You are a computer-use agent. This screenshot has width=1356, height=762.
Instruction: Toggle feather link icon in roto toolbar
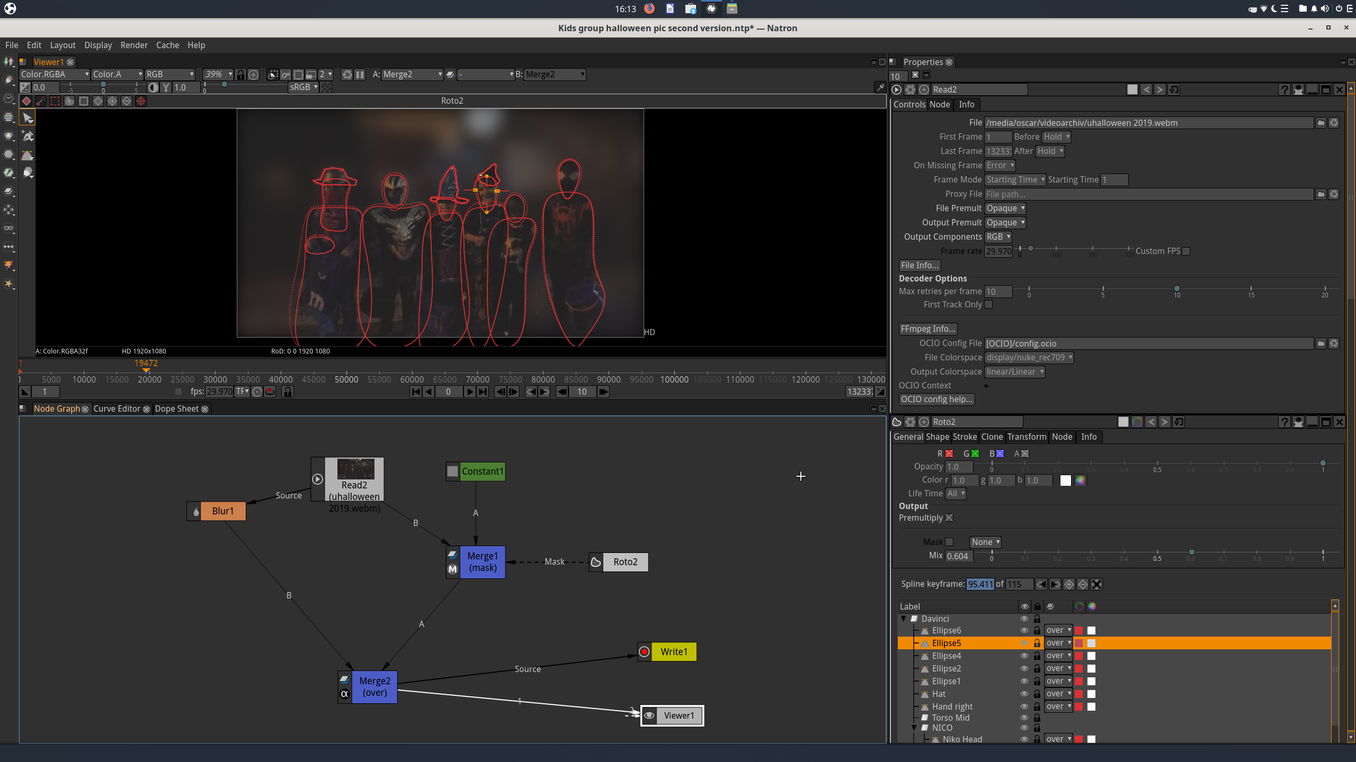pyautogui.click(x=41, y=101)
